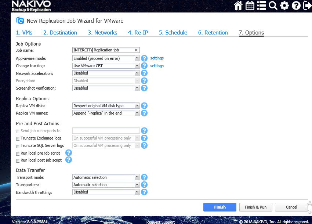
Task: Show help for Bandwidth throttling
Action: pos(144,192)
